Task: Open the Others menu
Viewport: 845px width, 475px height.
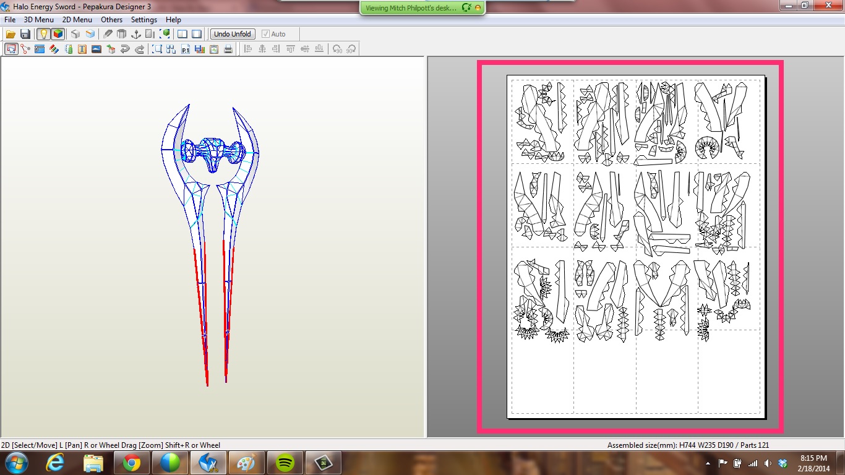Action: click(111, 20)
